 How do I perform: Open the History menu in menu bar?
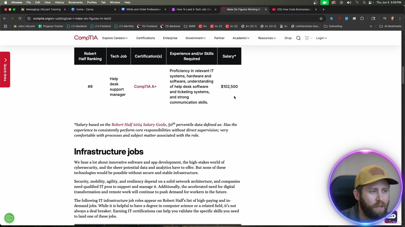pyautogui.click(x=59, y=3)
